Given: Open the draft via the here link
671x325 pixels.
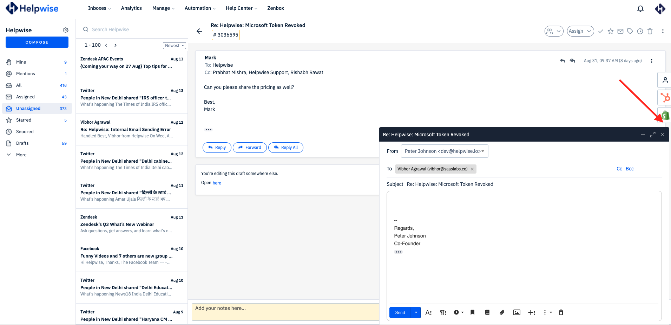Looking at the screenshot, I should [217, 183].
